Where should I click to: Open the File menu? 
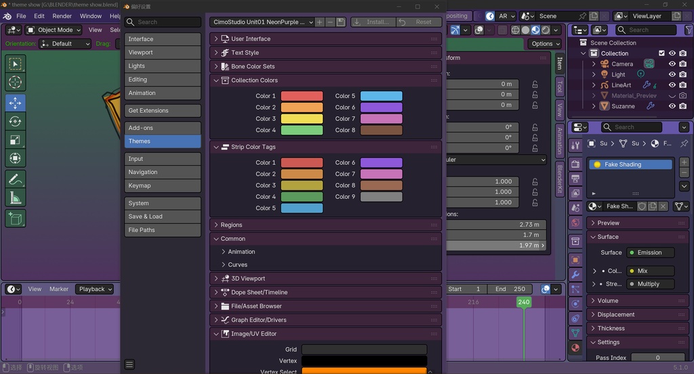click(x=21, y=16)
